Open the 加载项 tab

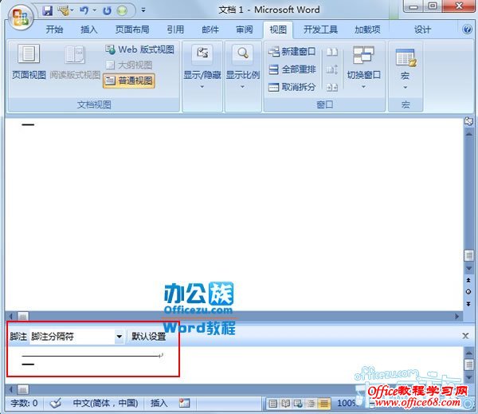(367, 30)
